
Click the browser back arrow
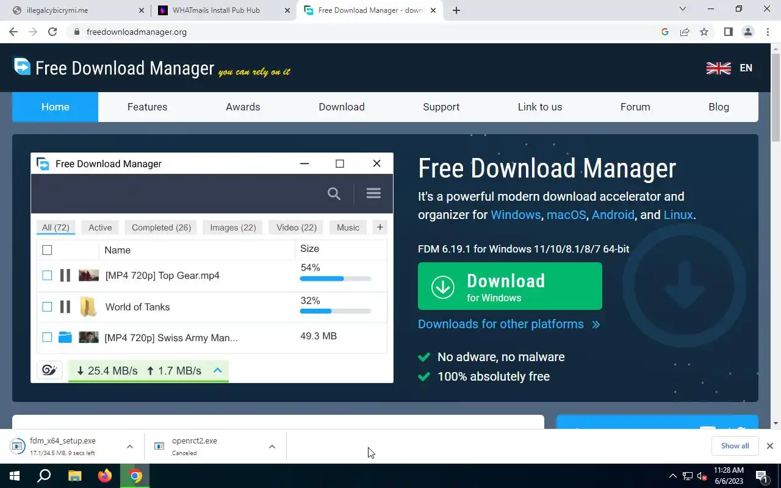[13, 32]
